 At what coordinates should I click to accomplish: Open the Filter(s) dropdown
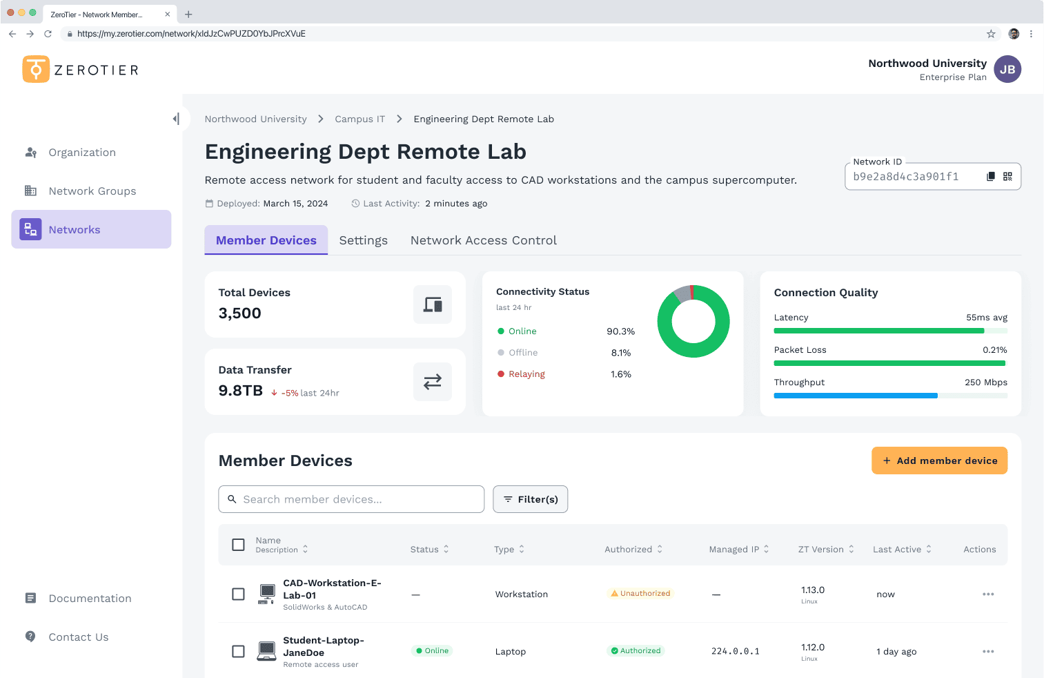[530, 499]
